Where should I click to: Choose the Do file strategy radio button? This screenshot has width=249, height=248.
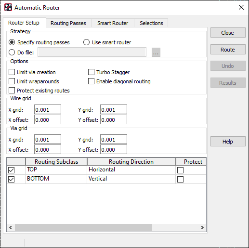(12, 52)
